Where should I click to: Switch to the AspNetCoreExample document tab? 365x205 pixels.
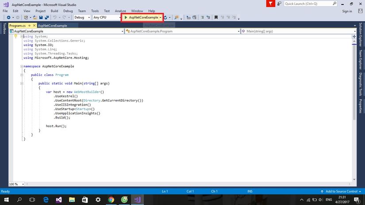(x=52, y=26)
